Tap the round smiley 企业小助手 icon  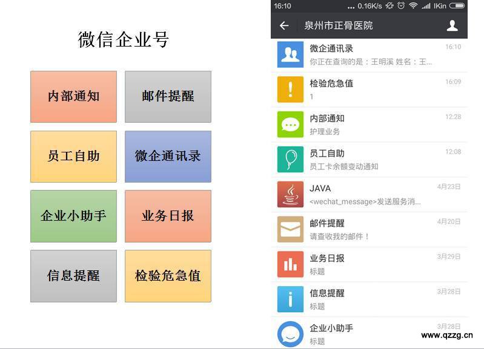tap(290, 334)
